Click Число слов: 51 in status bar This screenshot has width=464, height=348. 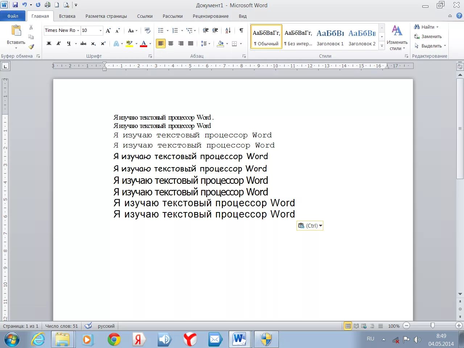62,326
